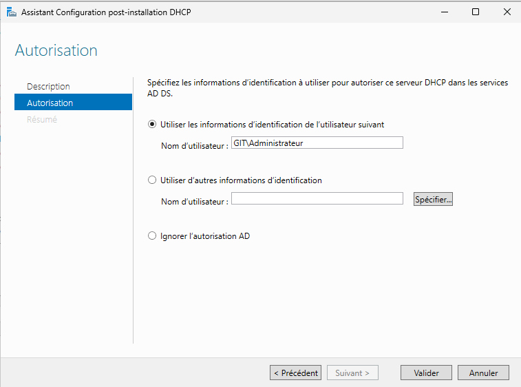Maximize the DHCP post-installation wizard window
The image size is (521, 387).
point(476,12)
